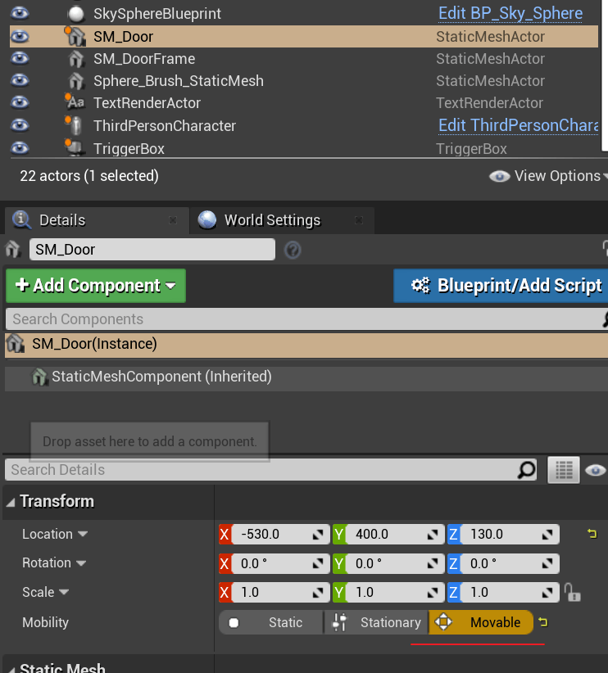Collapse the Static Mesh section

11,670
